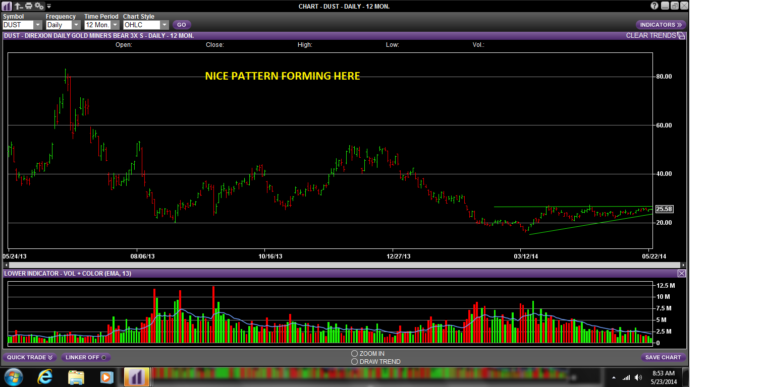Screen dimensions: 765x387
Task: Close the chart window
Action: 684,6
